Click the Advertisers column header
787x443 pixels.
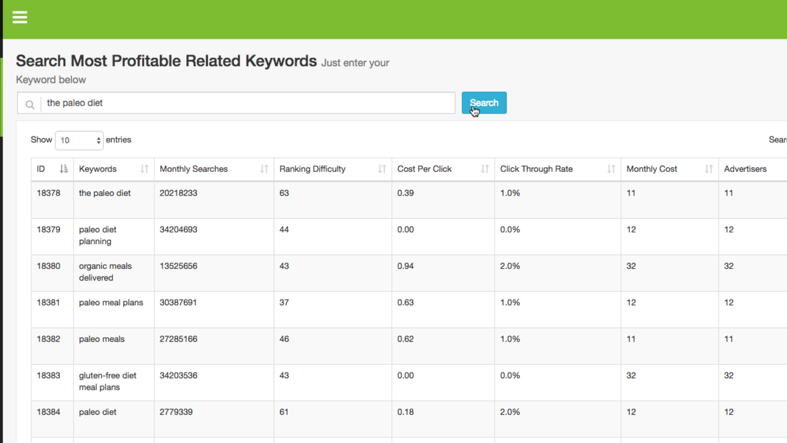point(745,169)
